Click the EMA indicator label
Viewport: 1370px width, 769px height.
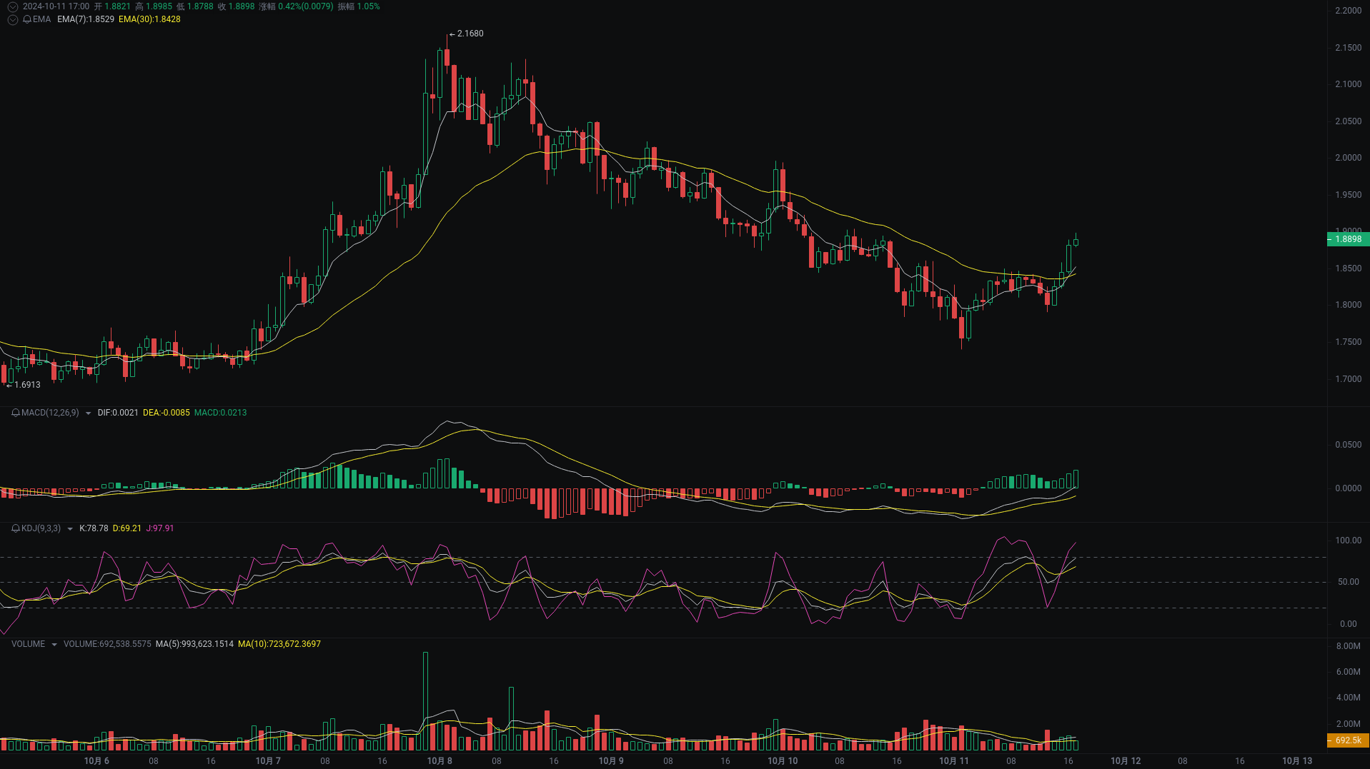tap(41, 19)
